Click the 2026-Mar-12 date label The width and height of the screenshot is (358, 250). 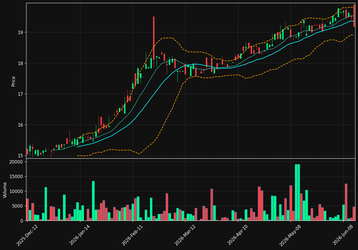click(x=185, y=235)
